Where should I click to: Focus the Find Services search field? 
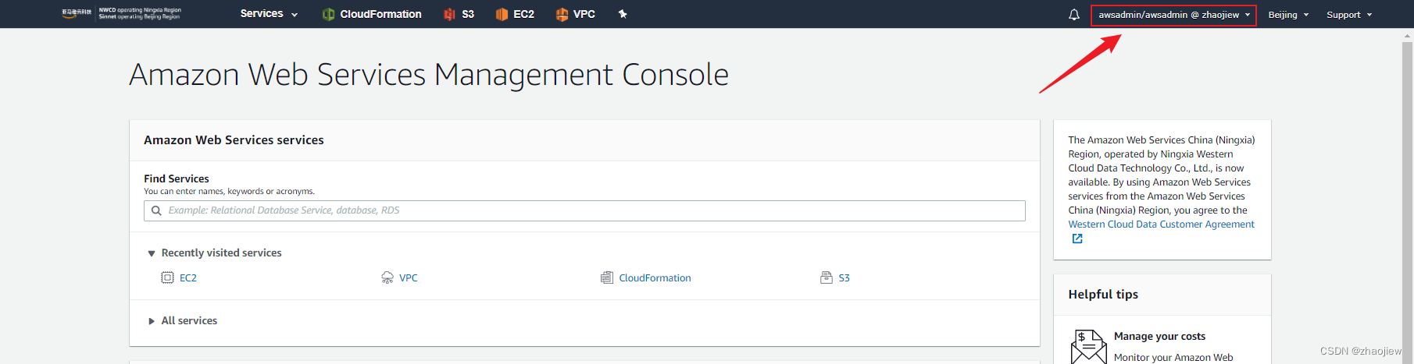(x=584, y=210)
